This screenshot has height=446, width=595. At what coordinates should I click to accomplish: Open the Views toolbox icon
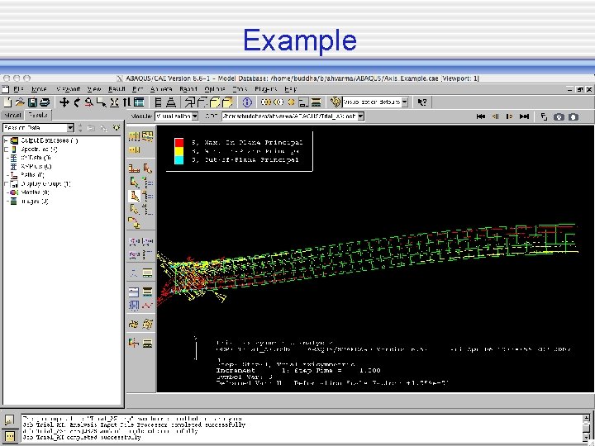139,102
